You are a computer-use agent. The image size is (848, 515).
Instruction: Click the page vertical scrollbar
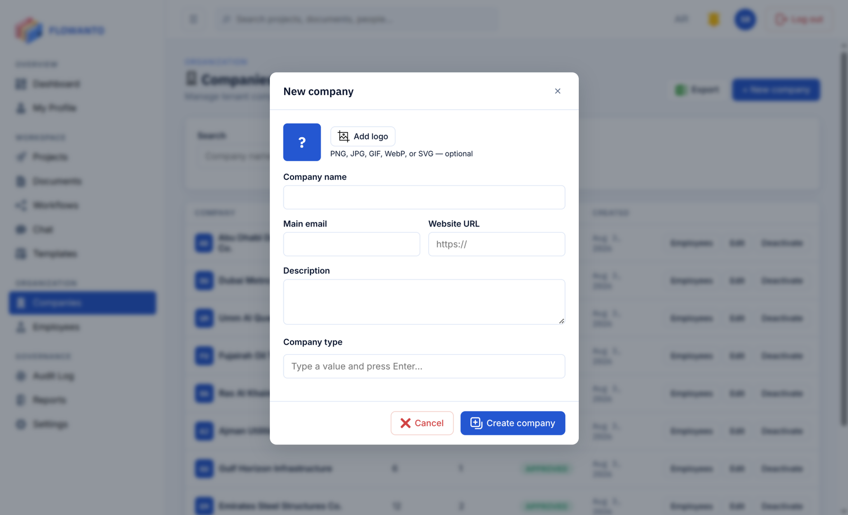click(844, 239)
